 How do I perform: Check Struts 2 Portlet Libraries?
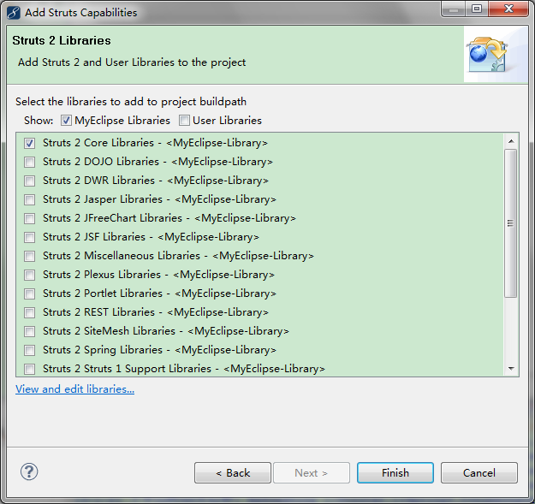(30, 294)
